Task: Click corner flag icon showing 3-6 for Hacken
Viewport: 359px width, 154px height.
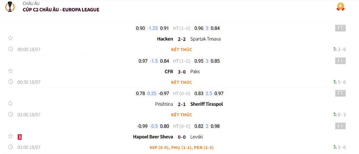Action: click(335, 49)
